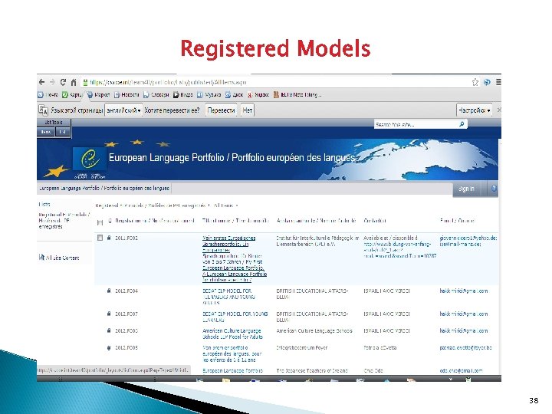Select the 2011.R003 registration number cell
552x414 pixels.
pyautogui.click(x=127, y=238)
